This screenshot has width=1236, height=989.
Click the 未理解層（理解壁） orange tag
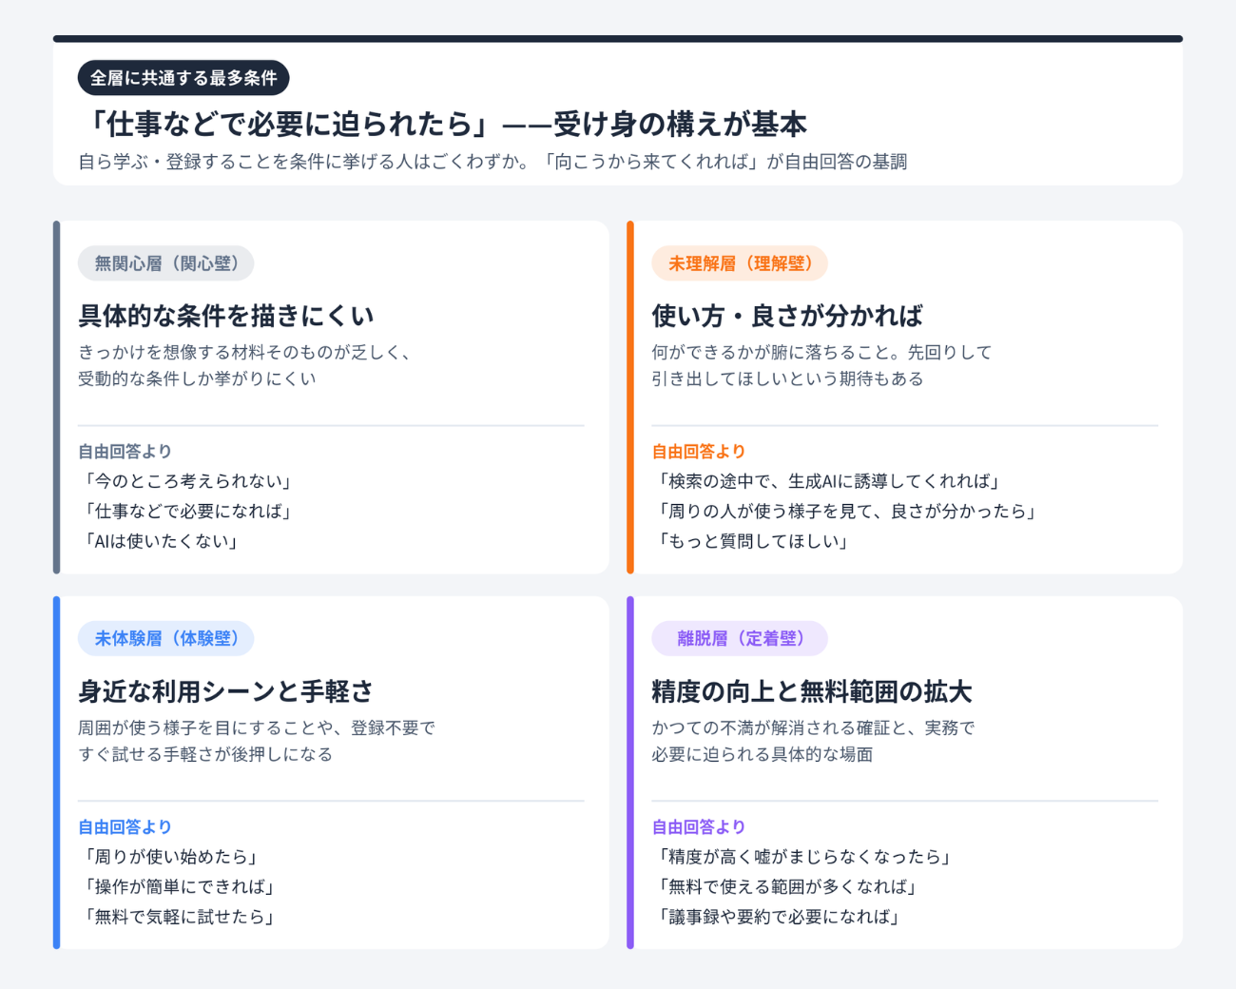coord(740,263)
